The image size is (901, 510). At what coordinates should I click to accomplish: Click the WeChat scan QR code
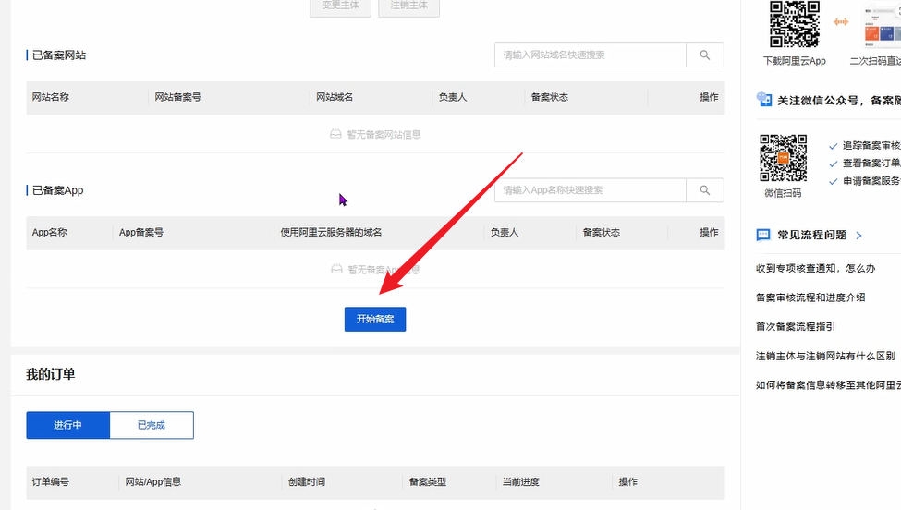783,158
